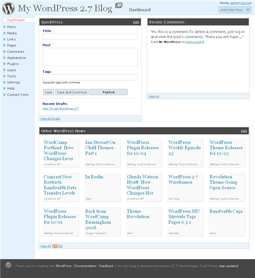This screenshot has width=255, height=278.
Task: Focus the QuickPress Post text area
Action: pyautogui.click(x=90, y=57)
